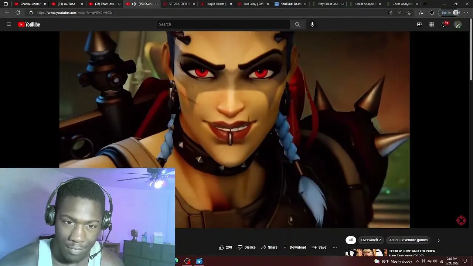Viewport: 473px width, 266px height.
Task: Open a new browser tab
Action: [x=425, y=4]
